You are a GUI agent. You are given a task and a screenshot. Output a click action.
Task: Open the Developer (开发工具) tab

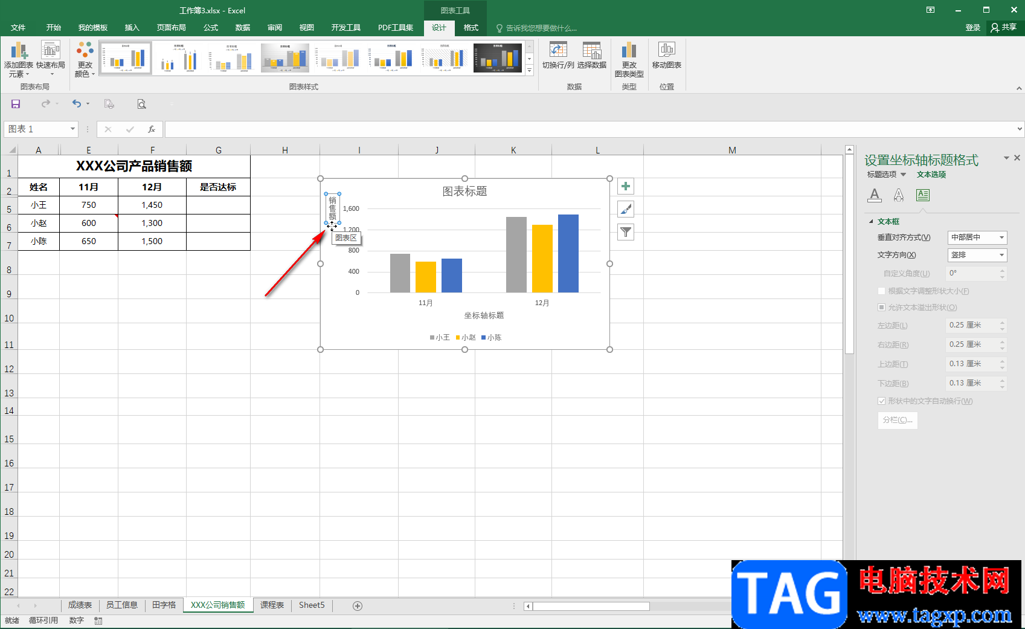coord(345,28)
